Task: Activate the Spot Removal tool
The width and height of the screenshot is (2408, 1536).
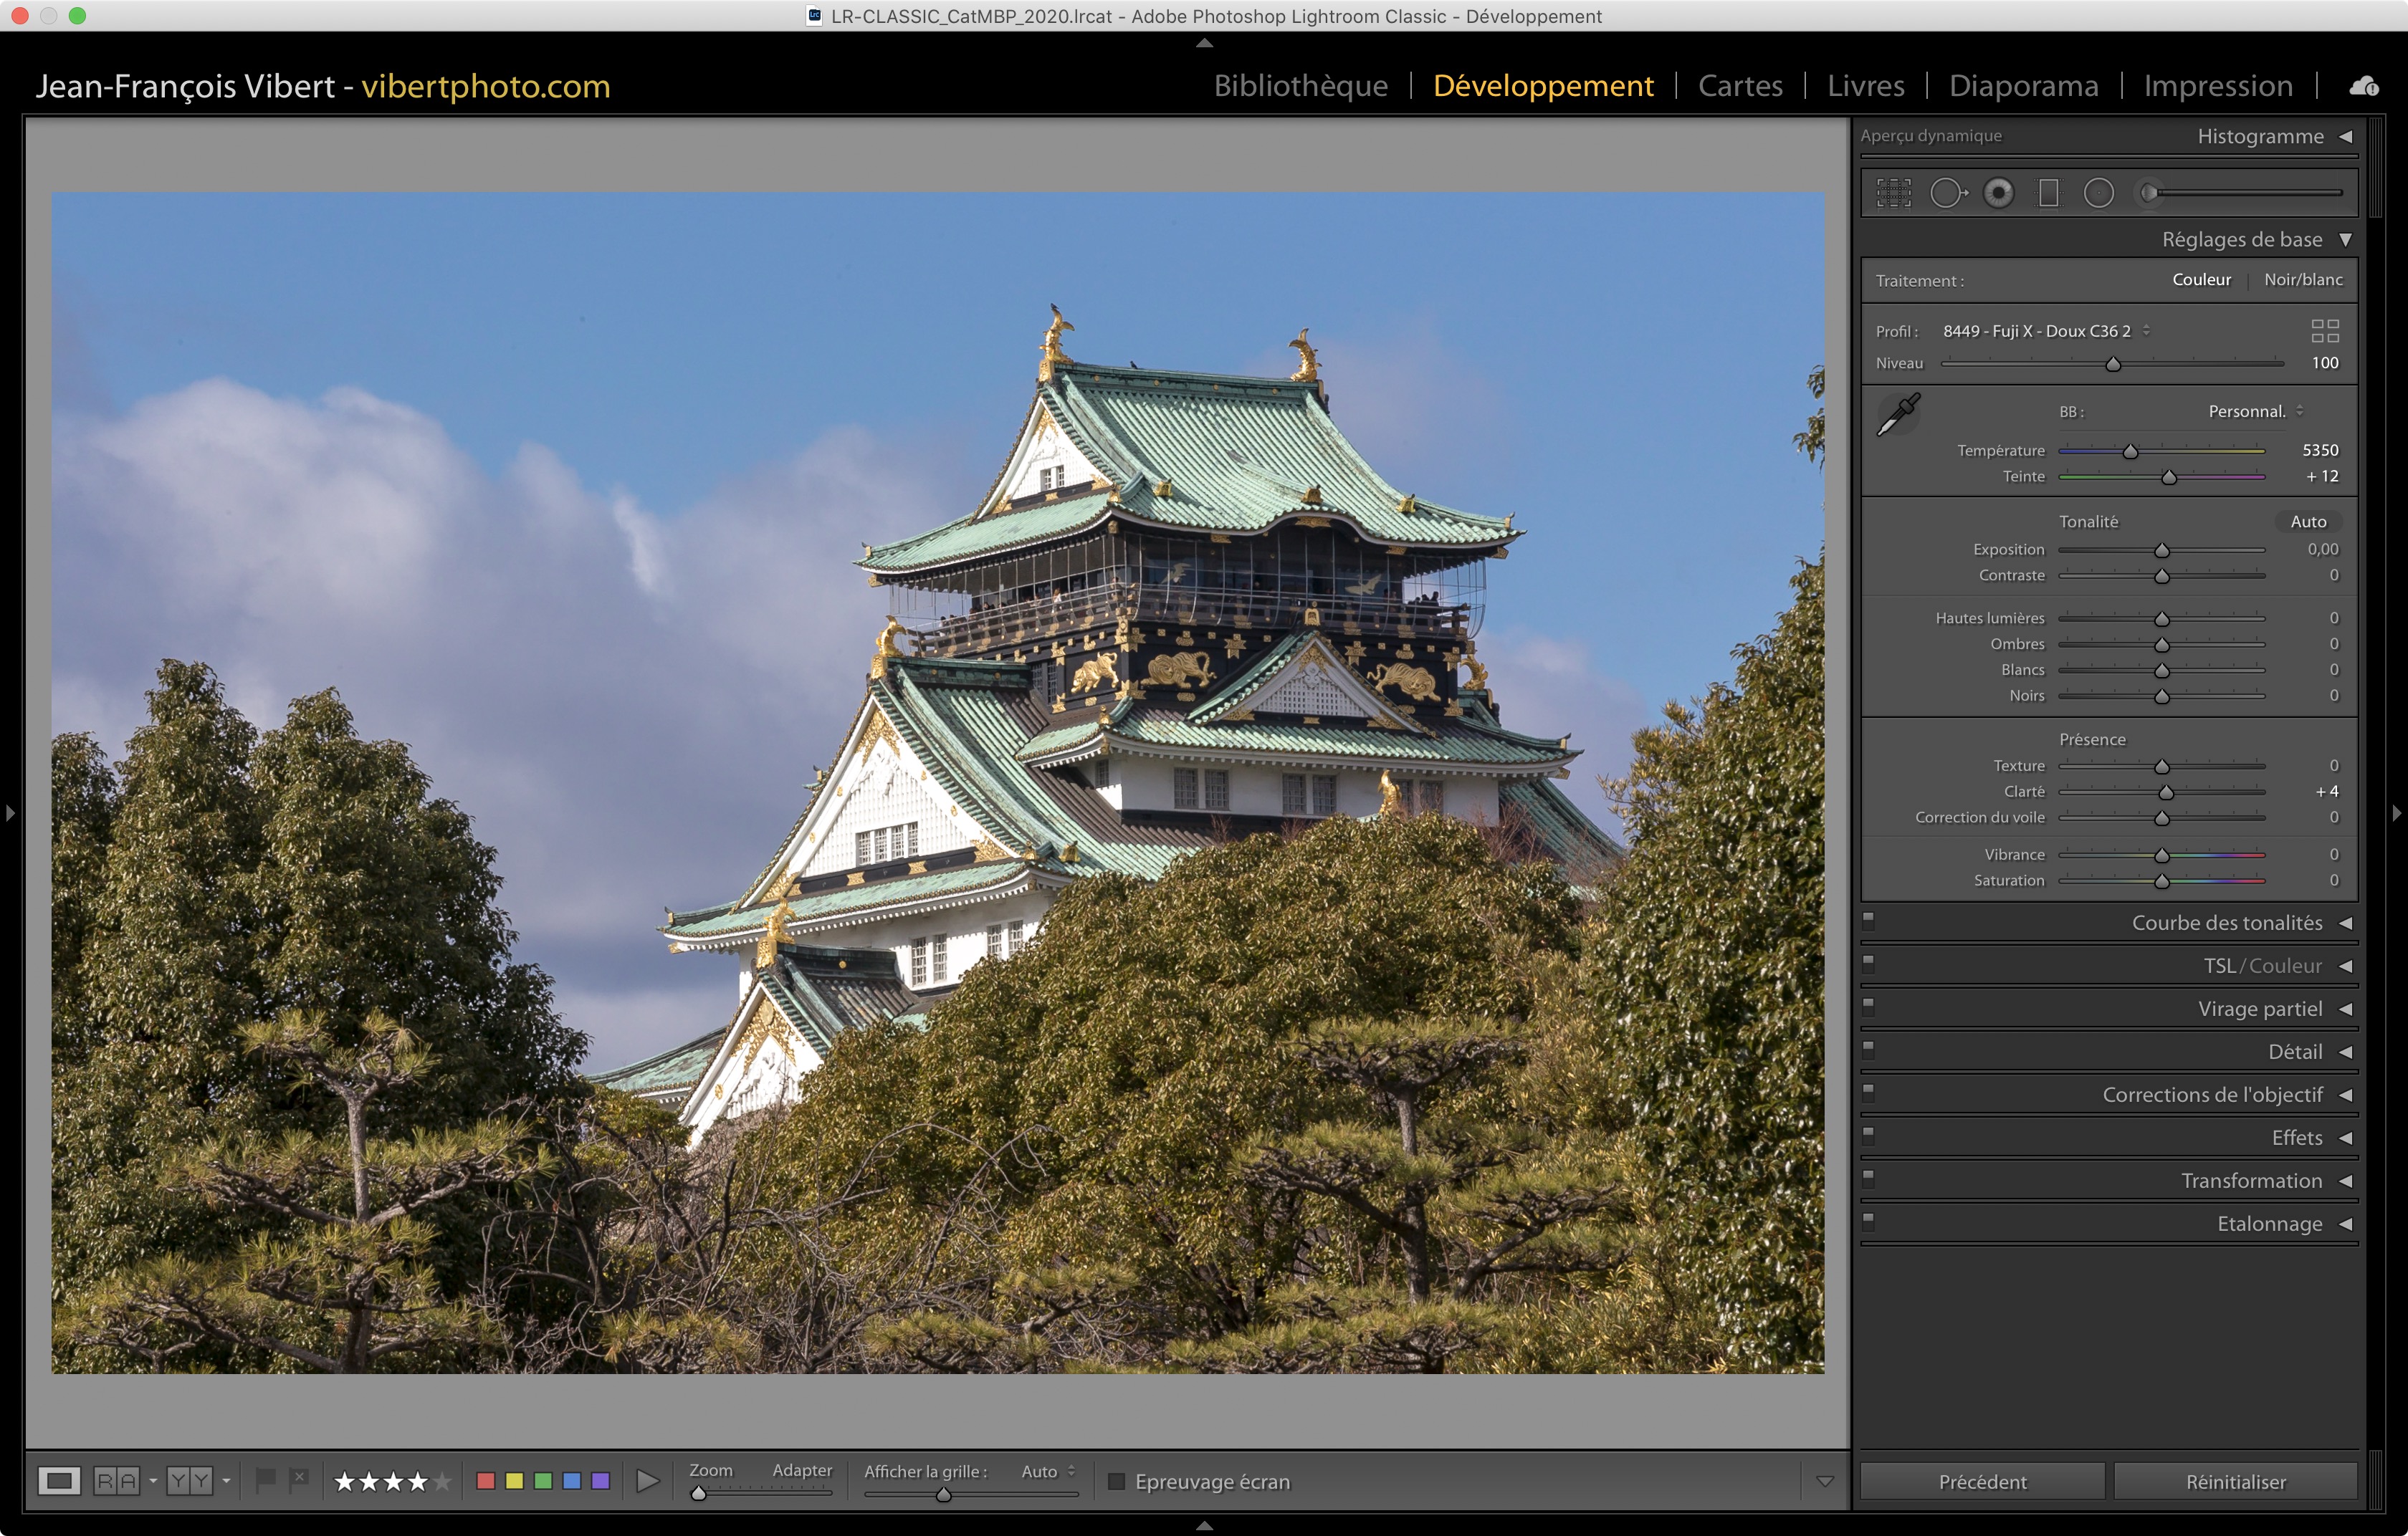Action: pos(1947,193)
